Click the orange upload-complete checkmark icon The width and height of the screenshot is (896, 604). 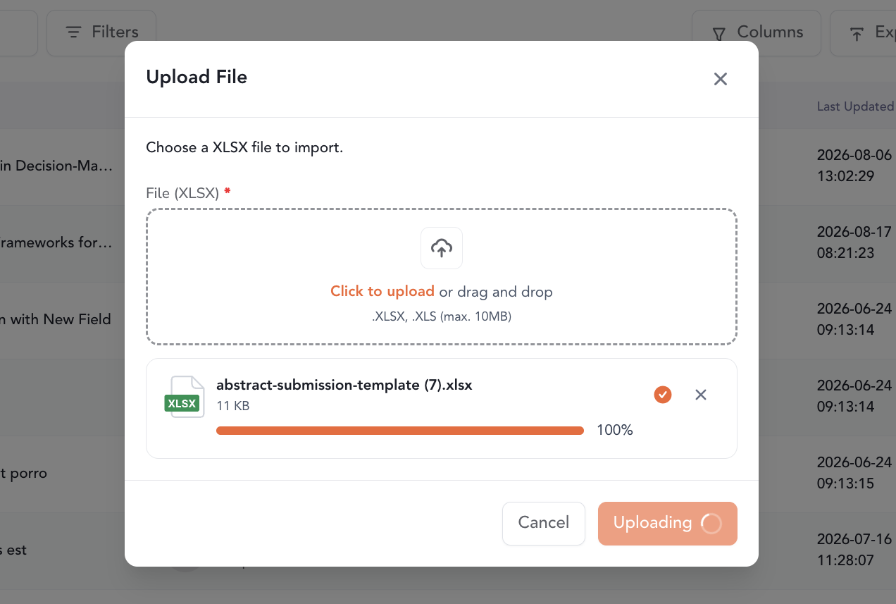coord(662,395)
